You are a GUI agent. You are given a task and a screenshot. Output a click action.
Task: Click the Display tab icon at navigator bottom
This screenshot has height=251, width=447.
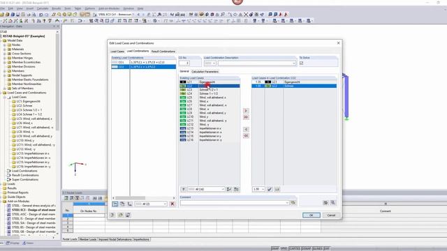click(x=8, y=243)
